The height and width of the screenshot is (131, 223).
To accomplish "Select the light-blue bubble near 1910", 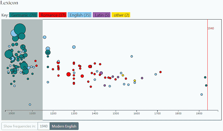I will pyautogui.click(x=202, y=94).
